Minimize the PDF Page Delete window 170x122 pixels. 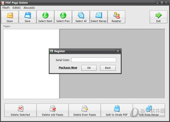(x=157, y=3)
